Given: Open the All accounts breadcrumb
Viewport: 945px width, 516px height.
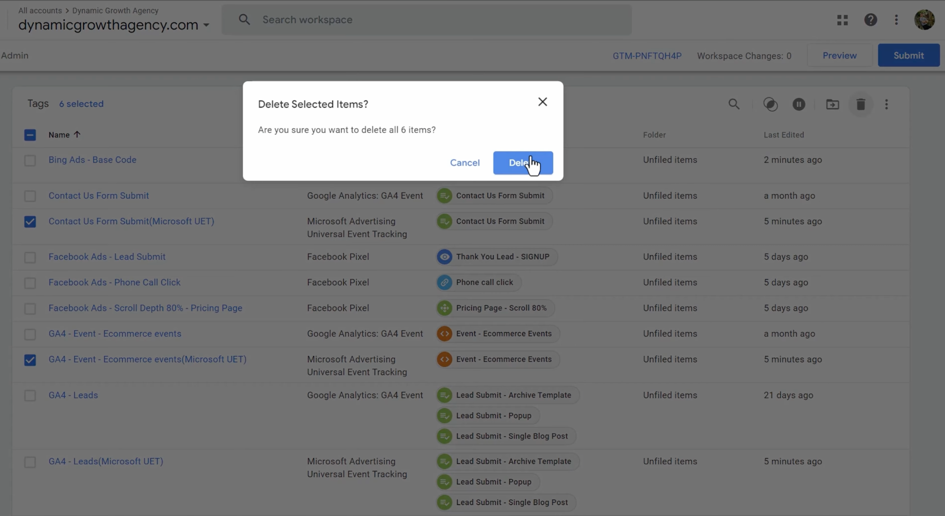Looking at the screenshot, I should (x=40, y=10).
